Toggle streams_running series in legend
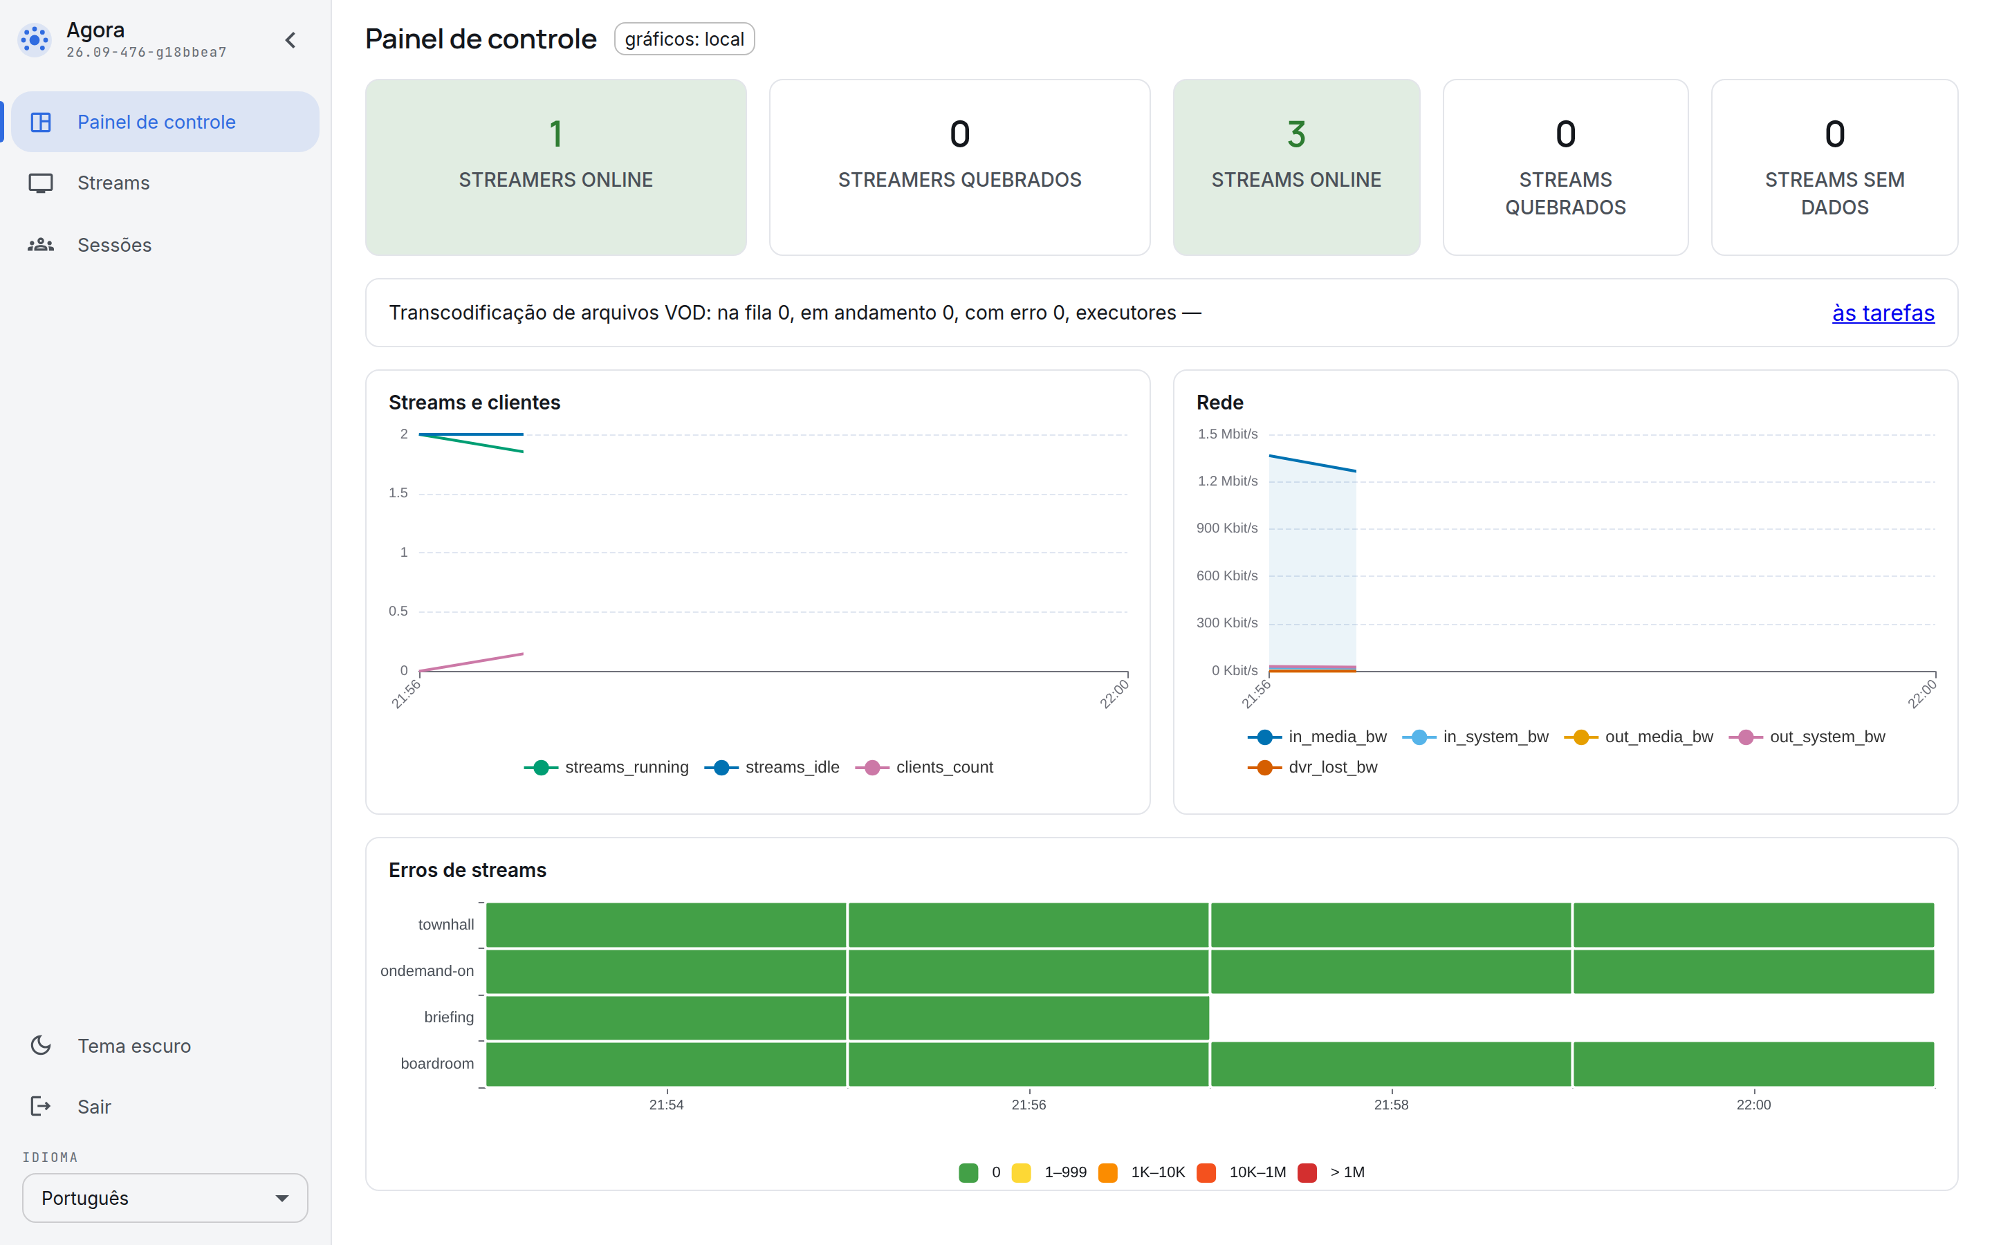This screenshot has height=1245, width=1992. click(x=606, y=768)
